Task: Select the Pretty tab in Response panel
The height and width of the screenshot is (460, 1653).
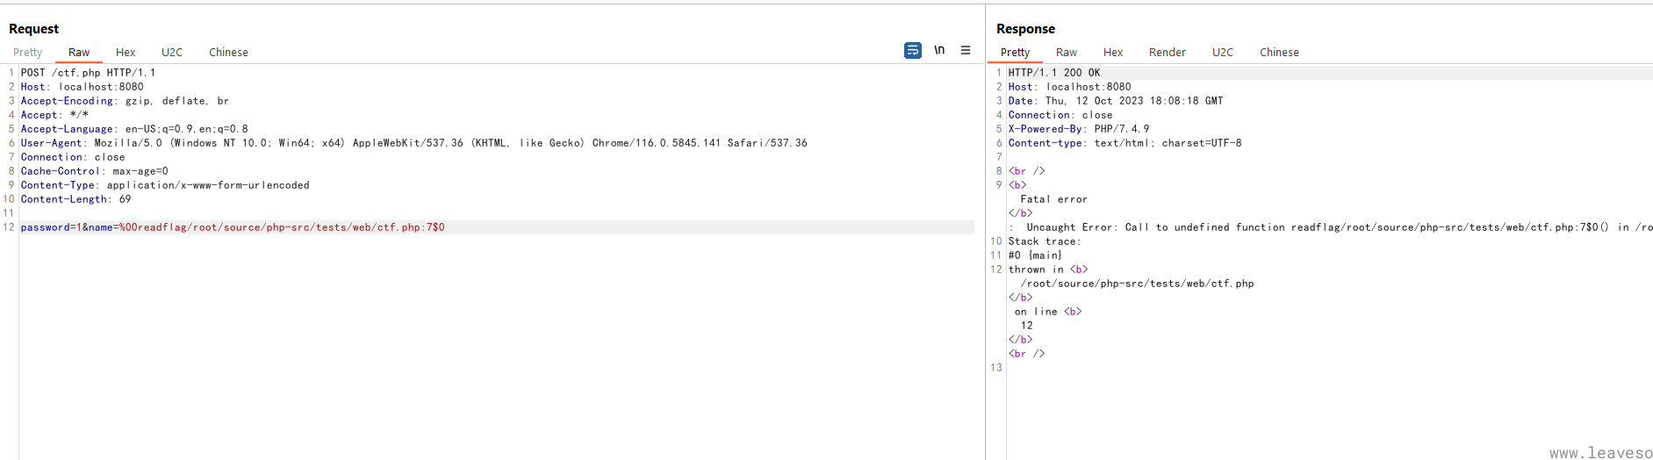Action: click(1015, 53)
